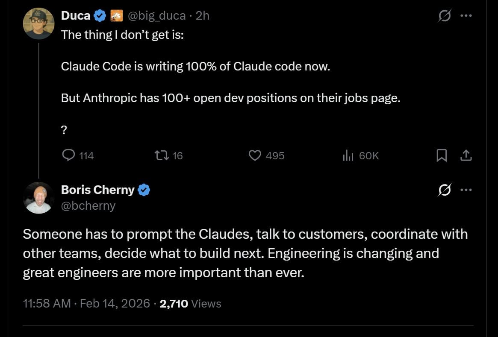Share Duca's tweet

click(466, 155)
